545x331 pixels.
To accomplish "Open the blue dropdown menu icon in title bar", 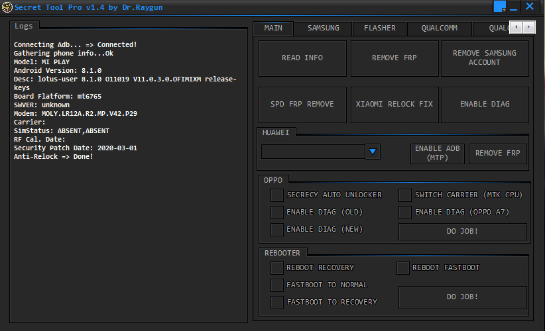I will [500, 7].
